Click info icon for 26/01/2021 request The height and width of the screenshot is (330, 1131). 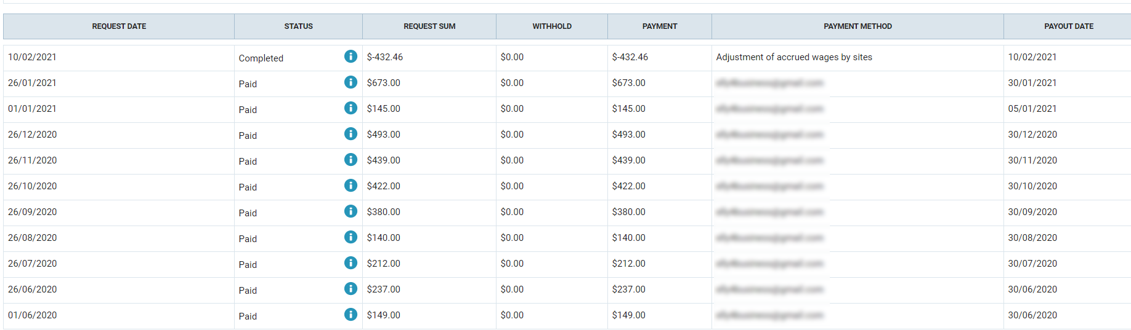pyautogui.click(x=351, y=82)
